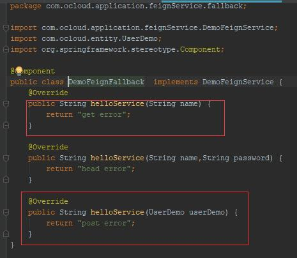Click 'UserDemo' in the com.ocloud.entity import
Viewport: 297px width, 258px height.
pos(140,38)
